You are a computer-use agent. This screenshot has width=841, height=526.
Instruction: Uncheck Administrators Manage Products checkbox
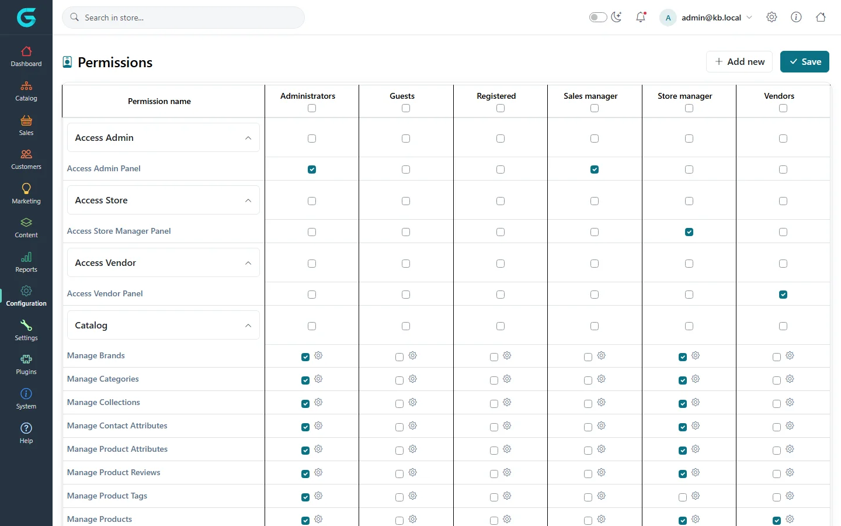pyautogui.click(x=305, y=521)
